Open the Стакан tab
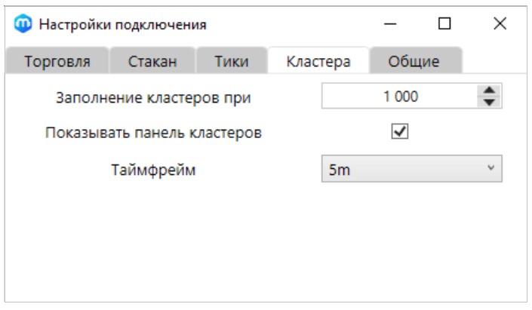 click(x=152, y=62)
